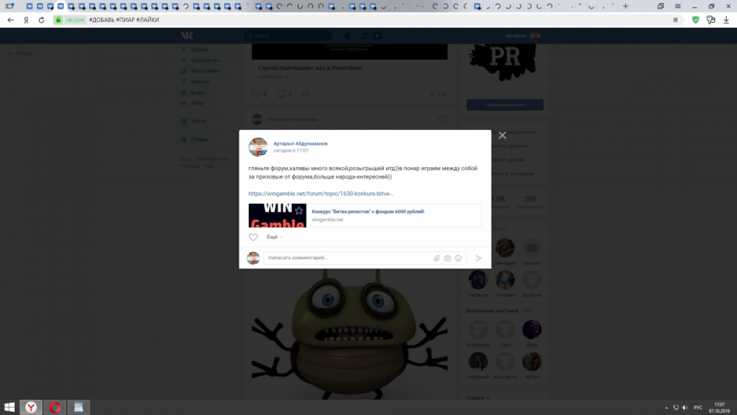Open possible member 'Иван' avatar
This screenshot has height=415, width=737.
pyautogui.click(x=531, y=329)
